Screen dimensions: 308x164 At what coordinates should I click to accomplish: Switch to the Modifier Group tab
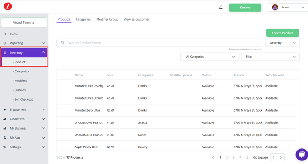tap(107, 19)
